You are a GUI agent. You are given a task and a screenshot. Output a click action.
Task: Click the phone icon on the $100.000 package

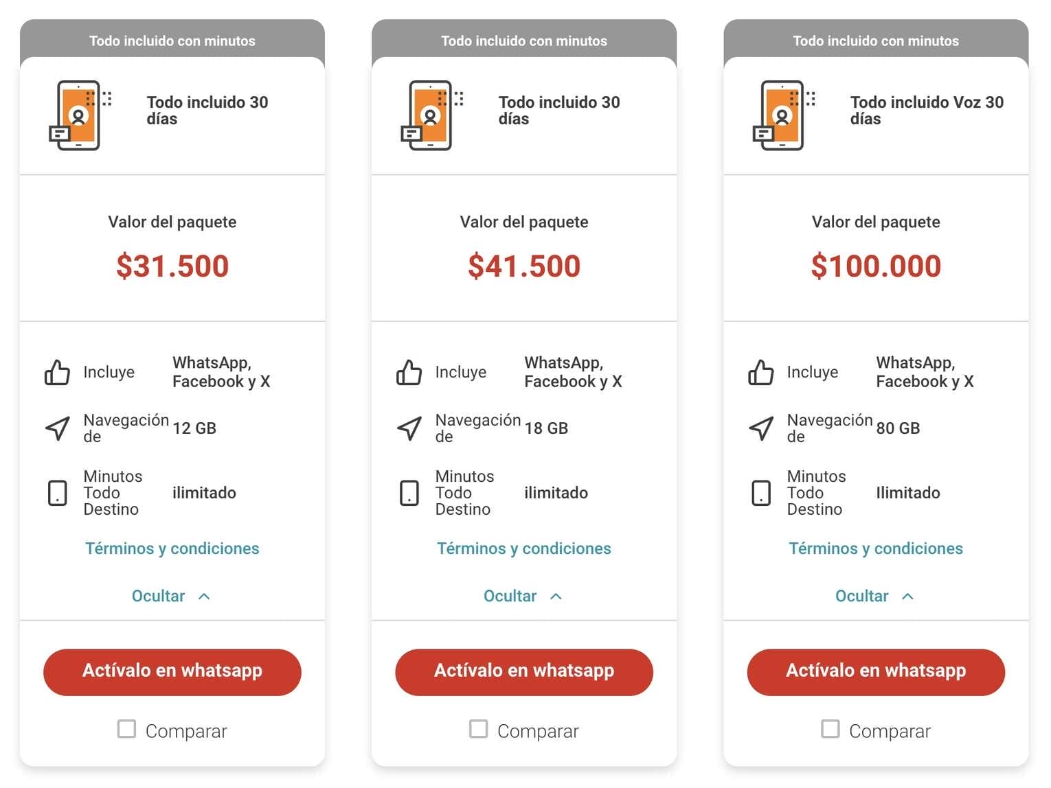pos(782,115)
